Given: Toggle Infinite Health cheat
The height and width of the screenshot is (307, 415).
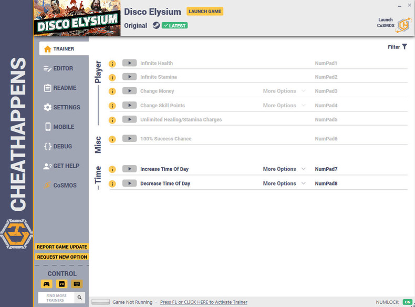Looking at the screenshot, I should click(x=129, y=63).
